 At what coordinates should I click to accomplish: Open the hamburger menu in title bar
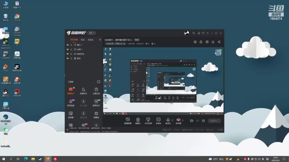[x=207, y=33]
